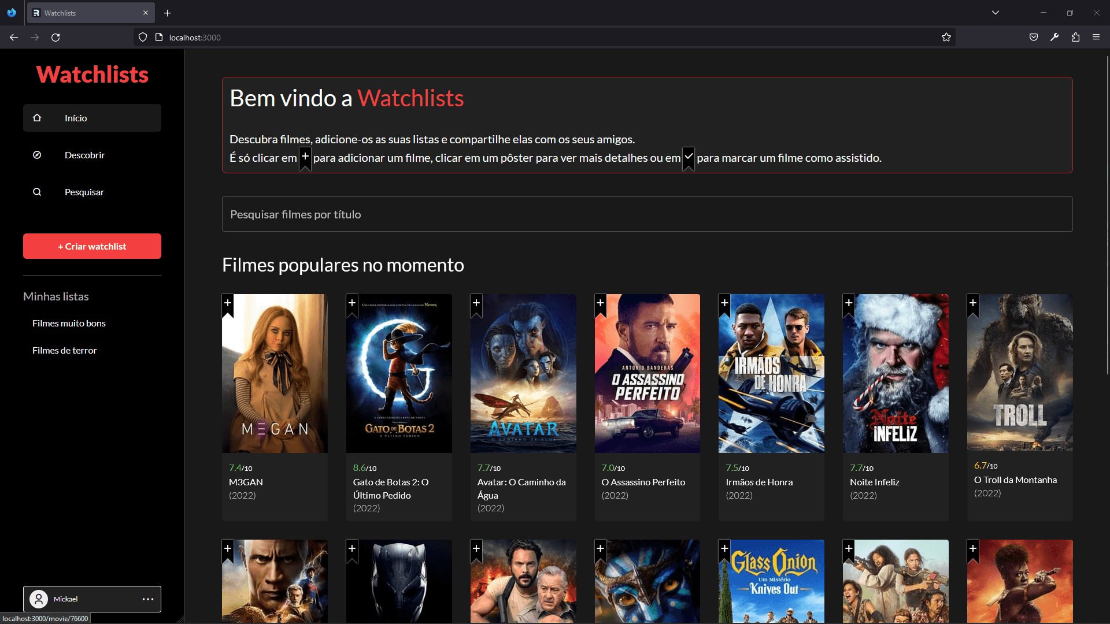
Task: Click the + Criar watchlist button
Action: (x=92, y=246)
